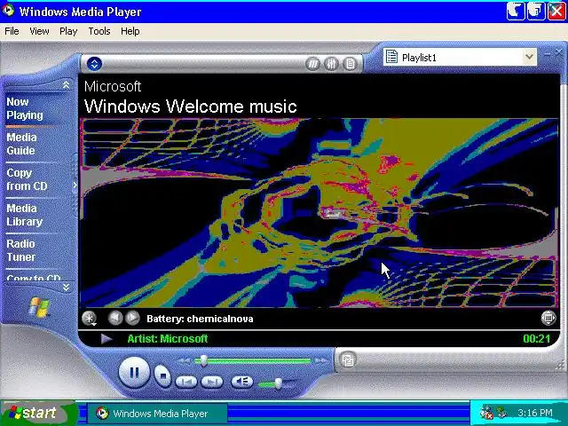Viewport: 568px width, 426px height.
Task: Open the File menu
Action: tap(12, 31)
